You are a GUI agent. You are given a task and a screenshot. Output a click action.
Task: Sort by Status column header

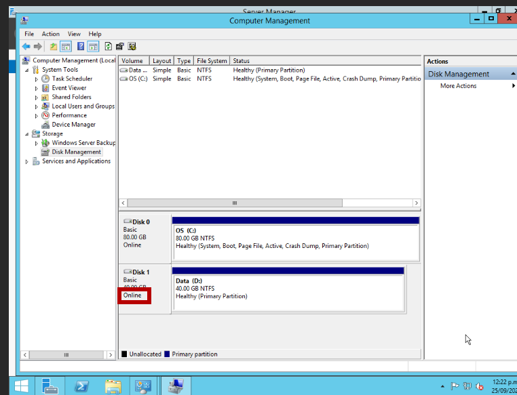(325, 60)
